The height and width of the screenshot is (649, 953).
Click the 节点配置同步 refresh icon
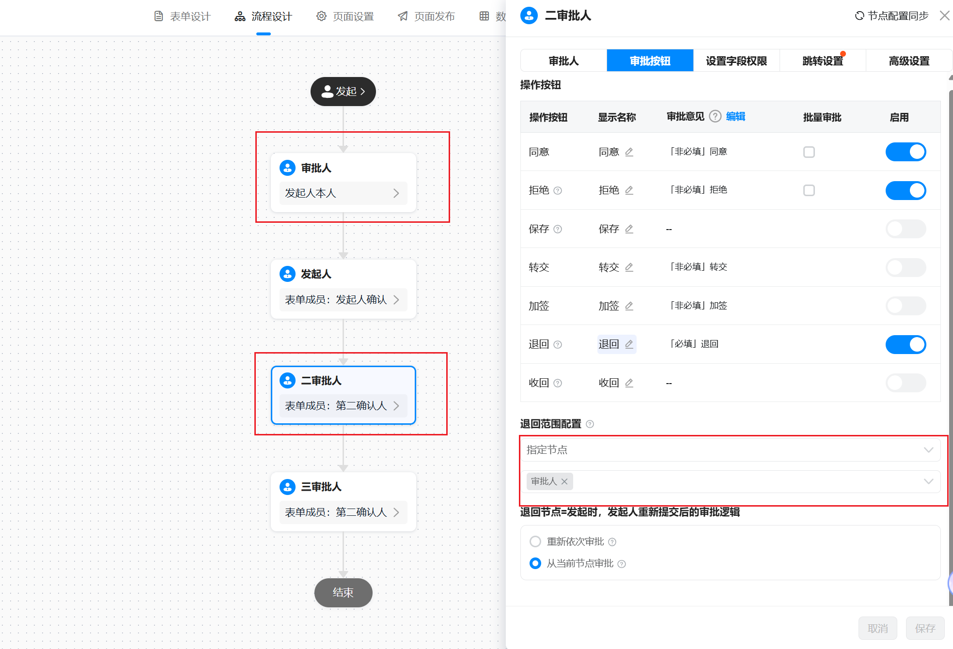859,16
